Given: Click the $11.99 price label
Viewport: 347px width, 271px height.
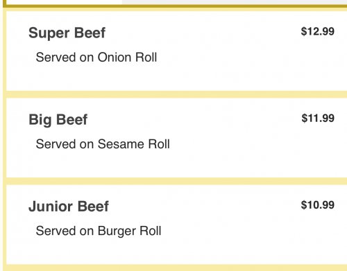Looking at the screenshot, I should [x=318, y=119].
